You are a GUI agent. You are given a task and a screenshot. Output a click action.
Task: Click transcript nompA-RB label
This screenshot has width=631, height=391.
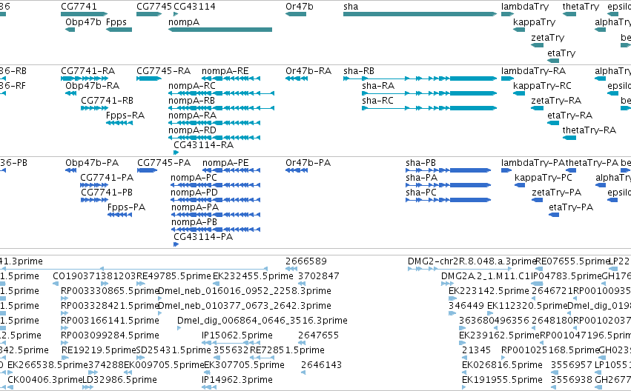tap(191, 101)
